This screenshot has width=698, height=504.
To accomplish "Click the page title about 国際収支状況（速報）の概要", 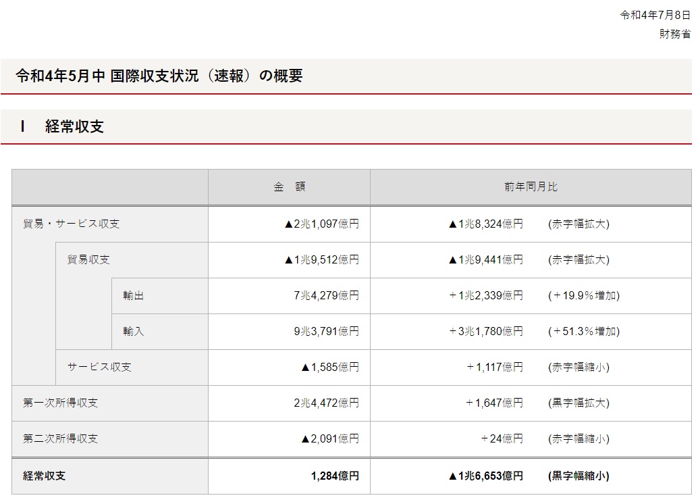I will point(159,76).
